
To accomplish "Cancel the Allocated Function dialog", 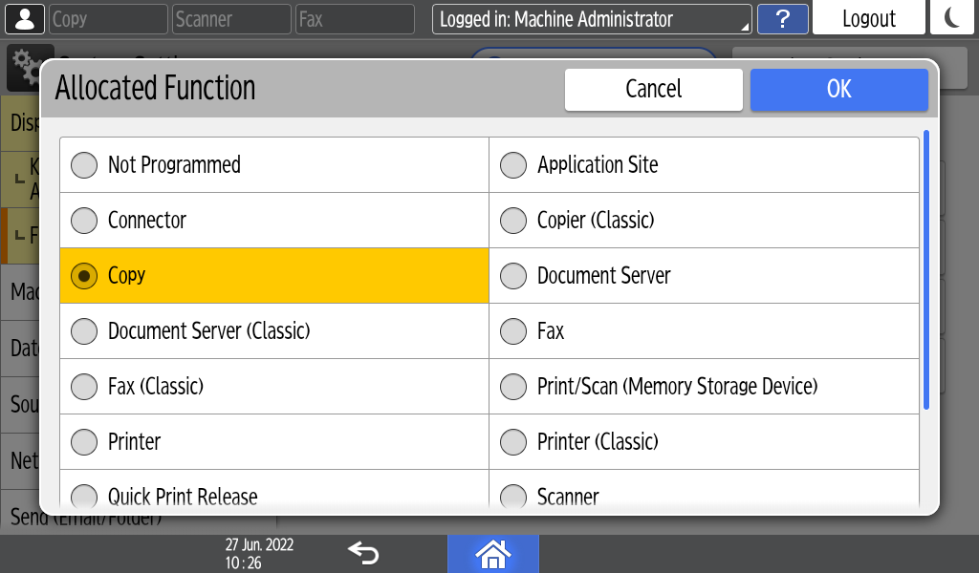I will coord(653,89).
